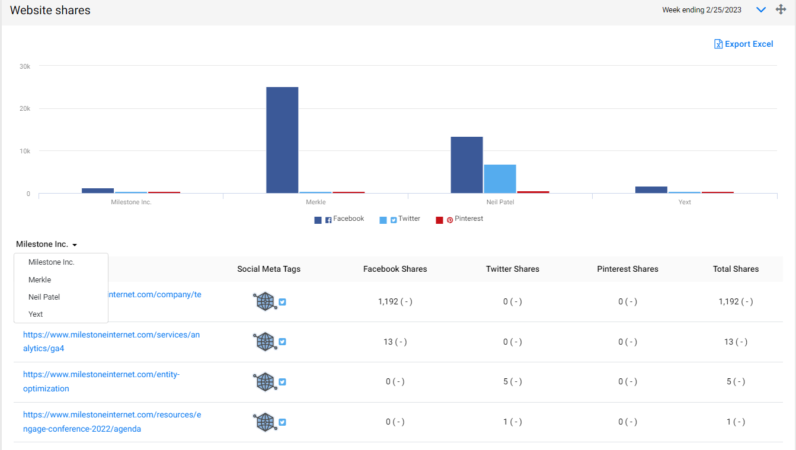The width and height of the screenshot is (796, 450).
Task: Open the milestoneinternet.com/company link
Action: 155,294
